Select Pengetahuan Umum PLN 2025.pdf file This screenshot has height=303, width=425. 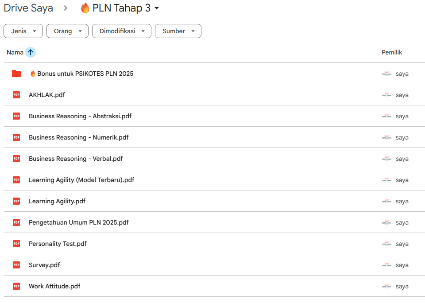point(214,222)
